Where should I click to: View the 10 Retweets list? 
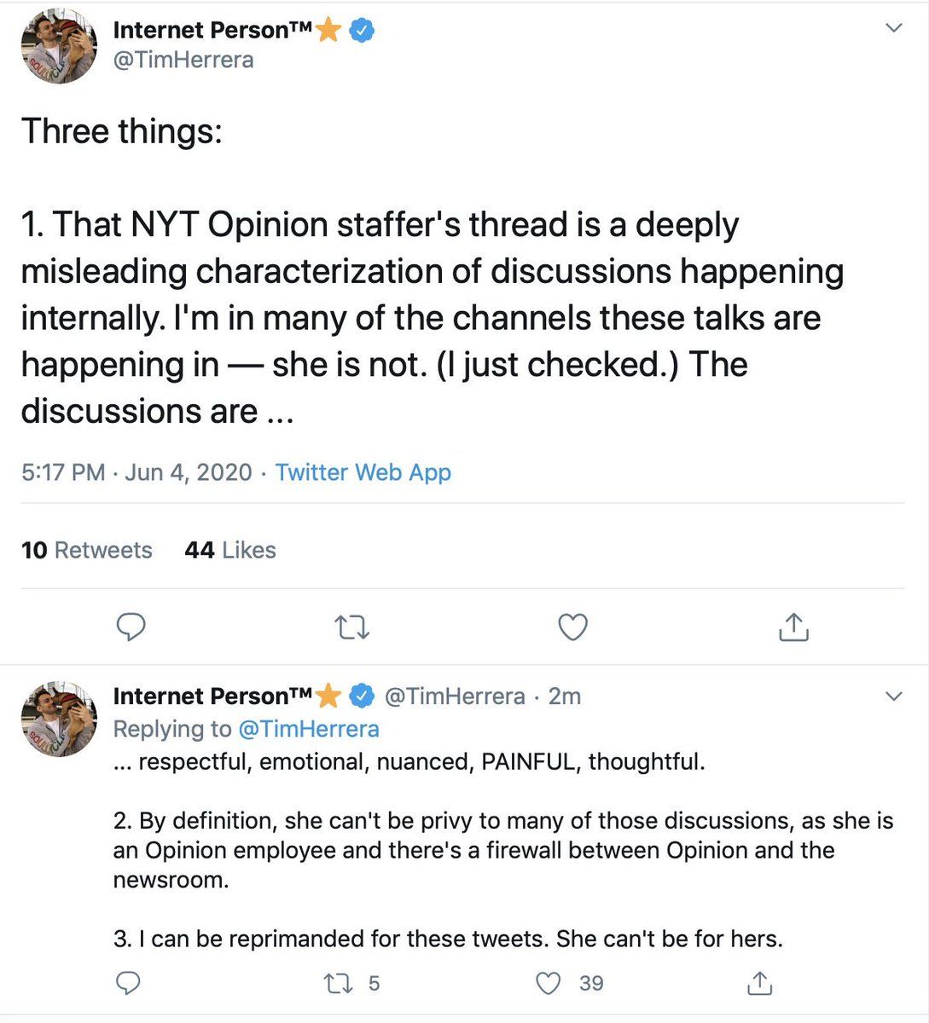tap(86, 550)
